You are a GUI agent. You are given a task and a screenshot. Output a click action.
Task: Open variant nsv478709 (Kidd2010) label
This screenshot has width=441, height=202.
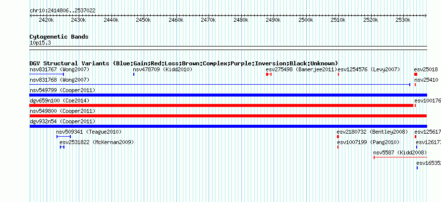point(163,69)
